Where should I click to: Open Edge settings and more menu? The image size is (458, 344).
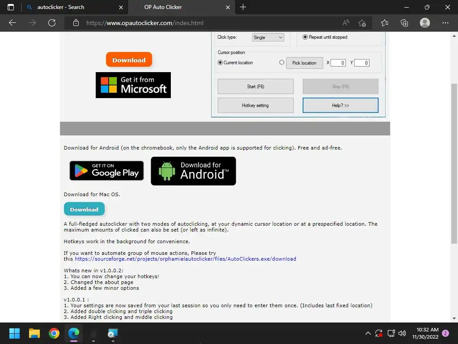[445, 23]
